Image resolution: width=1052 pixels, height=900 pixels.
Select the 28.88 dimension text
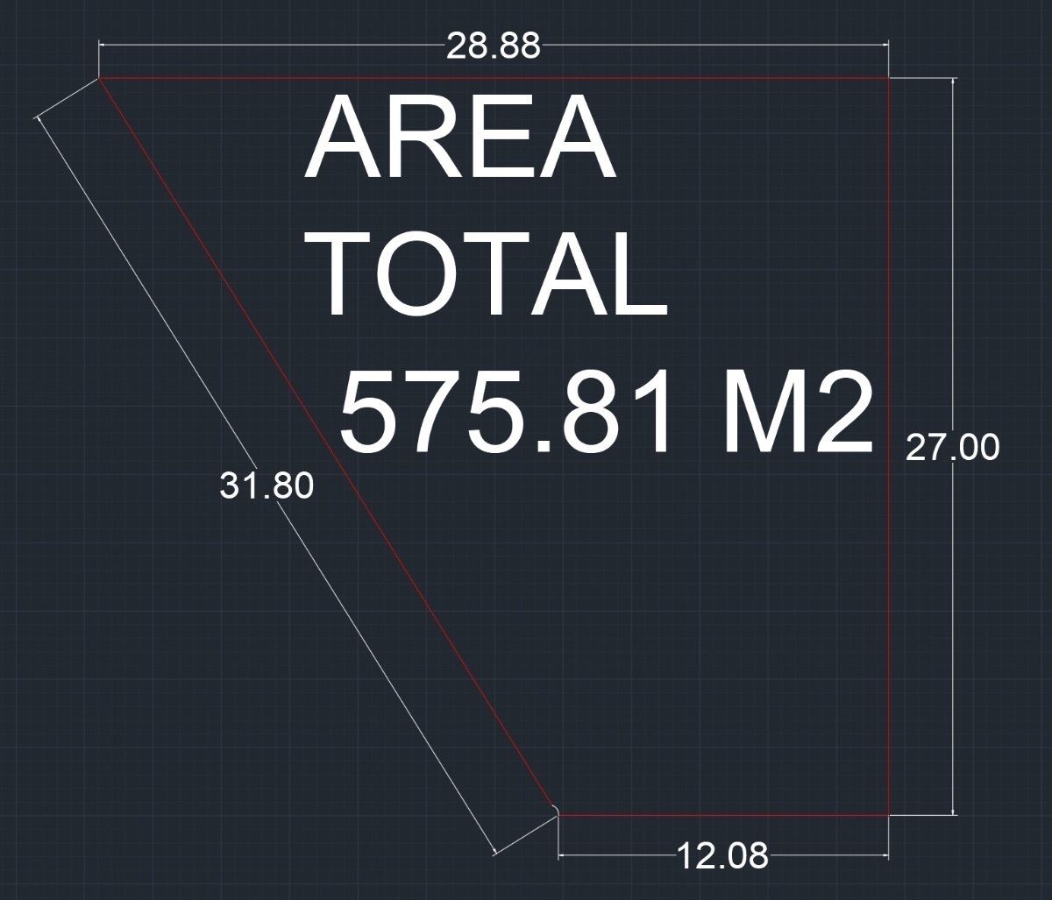point(493,46)
